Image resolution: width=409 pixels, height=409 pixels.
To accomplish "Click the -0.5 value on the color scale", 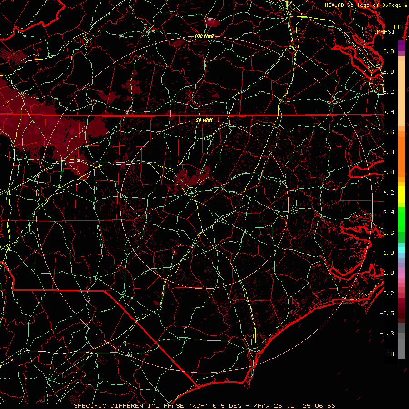I will pos(387,314).
